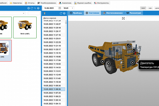Screen dimensions: 159x106
Task: Click the text field right of fullscreen icon
Action: tap(143, 18)
